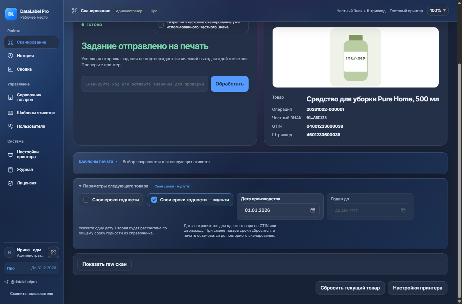Open calendar picker for Дата производства

[313, 210]
